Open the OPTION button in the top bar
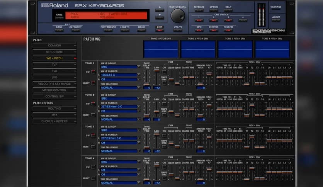323x187 pixels. pyautogui.click(x=214, y=10)
